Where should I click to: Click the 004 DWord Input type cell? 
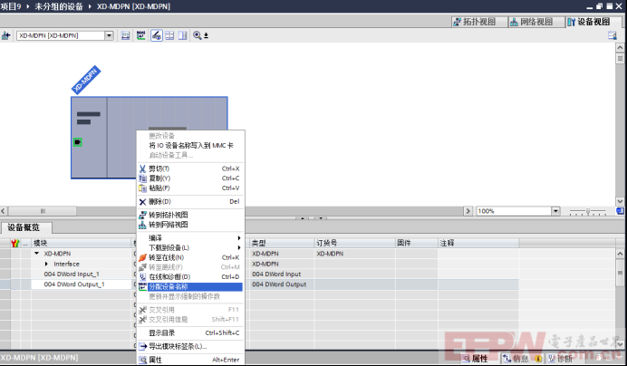click(282, 274)
